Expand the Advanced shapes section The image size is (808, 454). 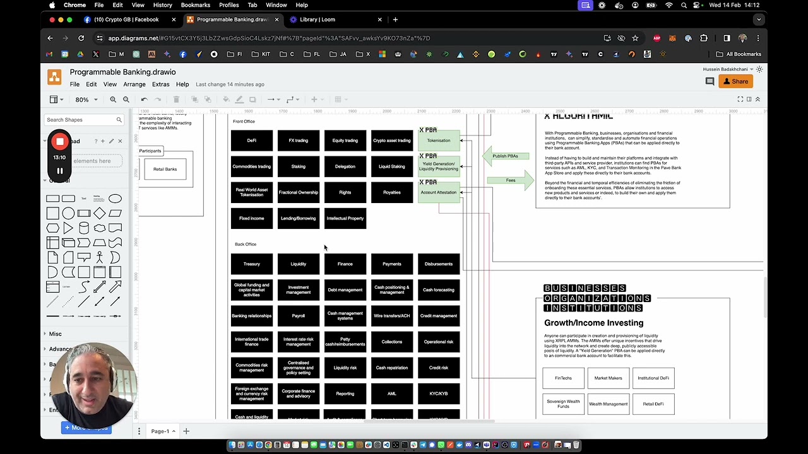61,349
